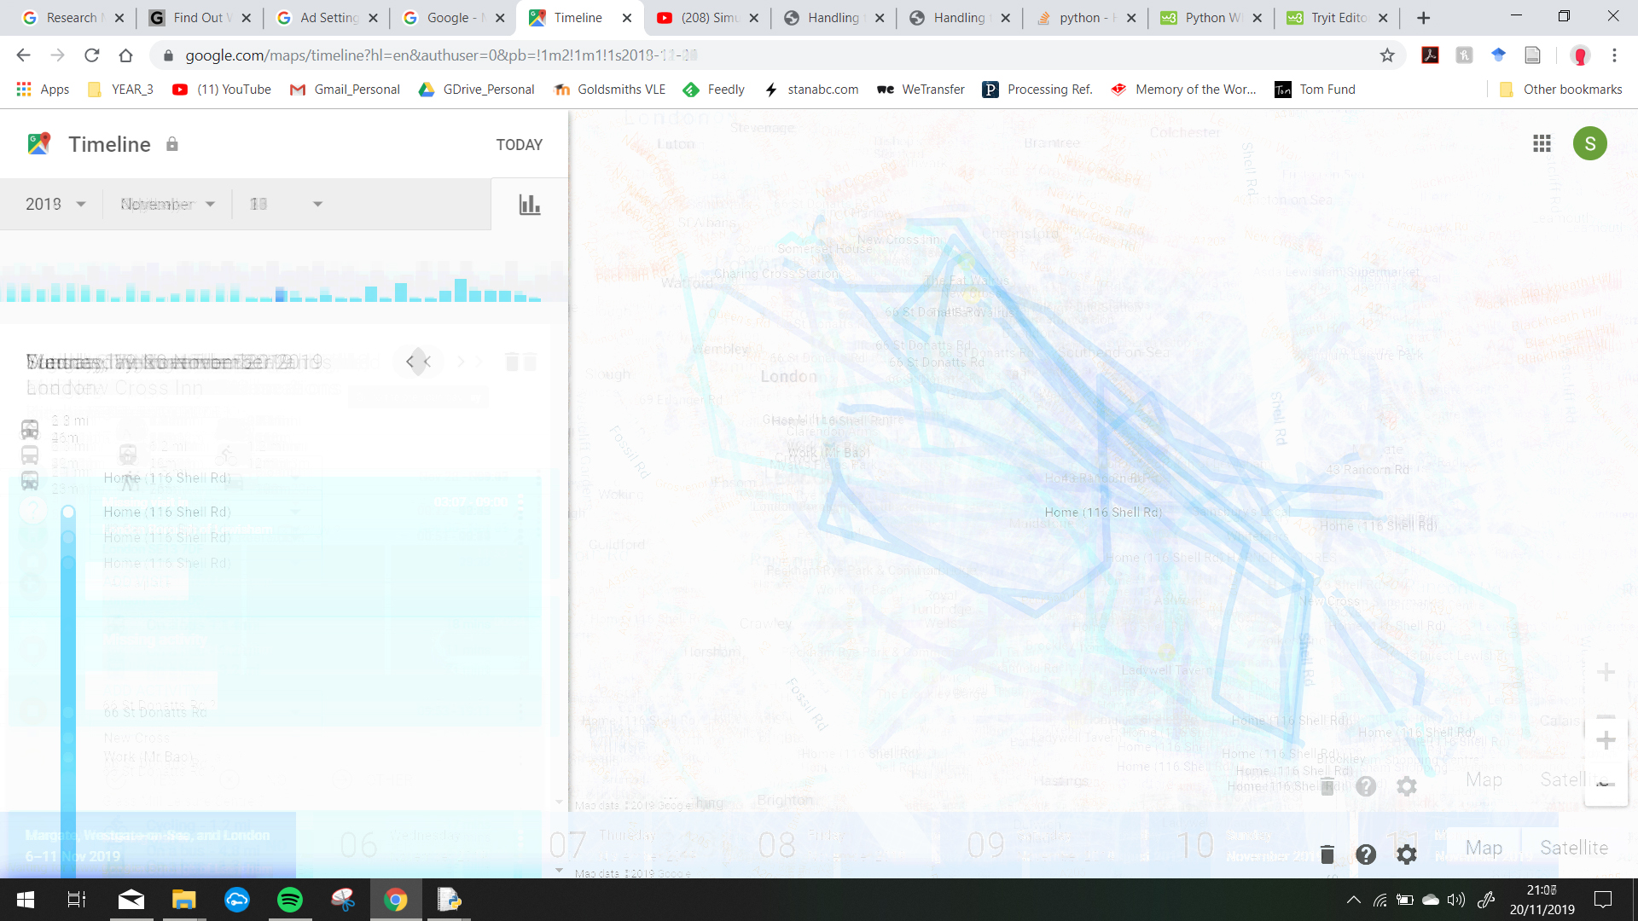Image resolution: width=1638 pixels, height=921 pixels.
Task: Open the November month dropdown
Action: (x=167, y=204)
